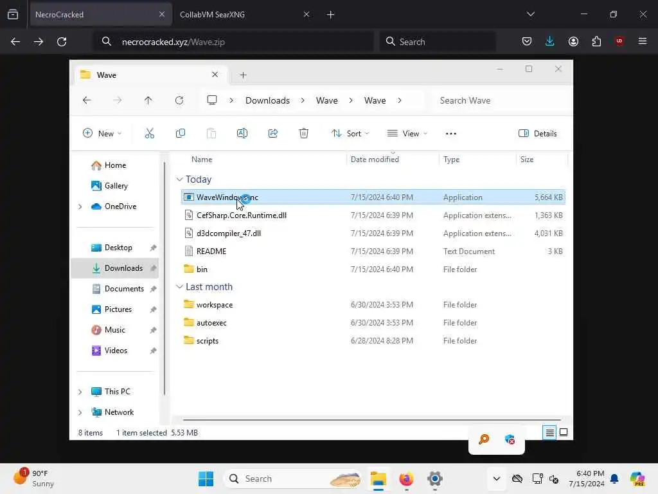Switch to large thumbnails view in status bar
658x494 pixels.
coord(564,432)
